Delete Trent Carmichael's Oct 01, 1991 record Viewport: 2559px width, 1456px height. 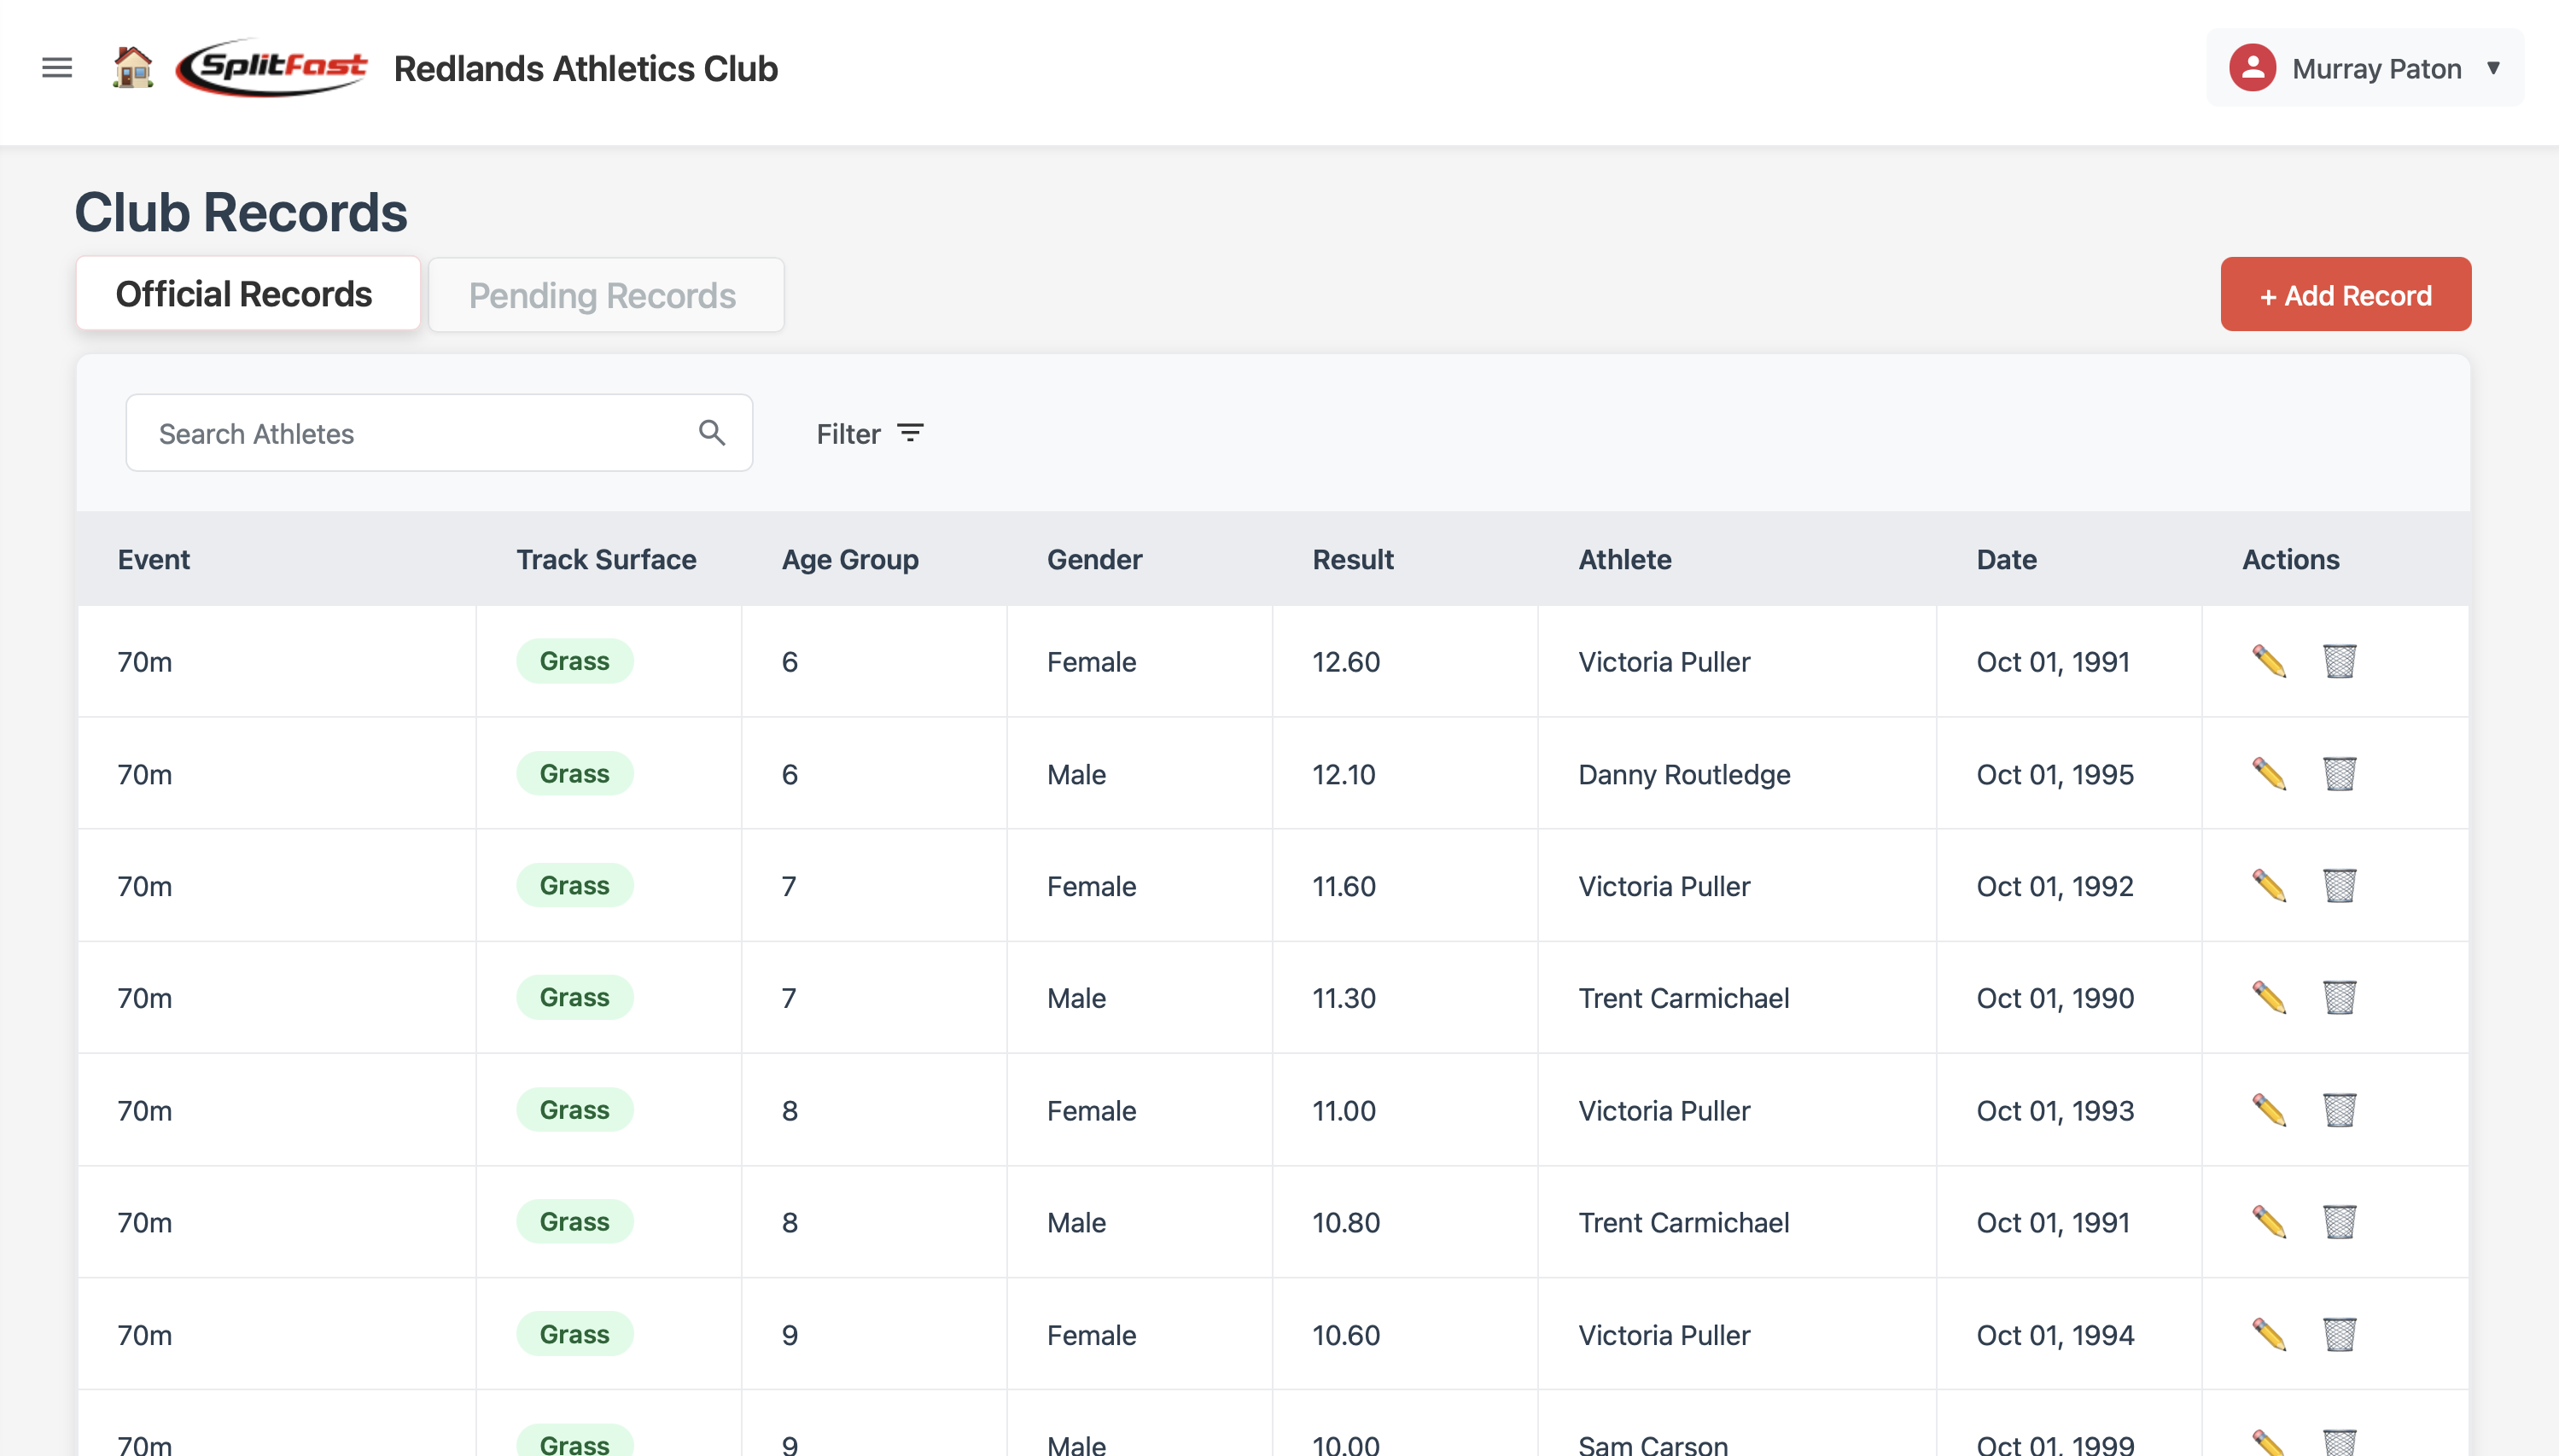click(x=2339, y=1221)
